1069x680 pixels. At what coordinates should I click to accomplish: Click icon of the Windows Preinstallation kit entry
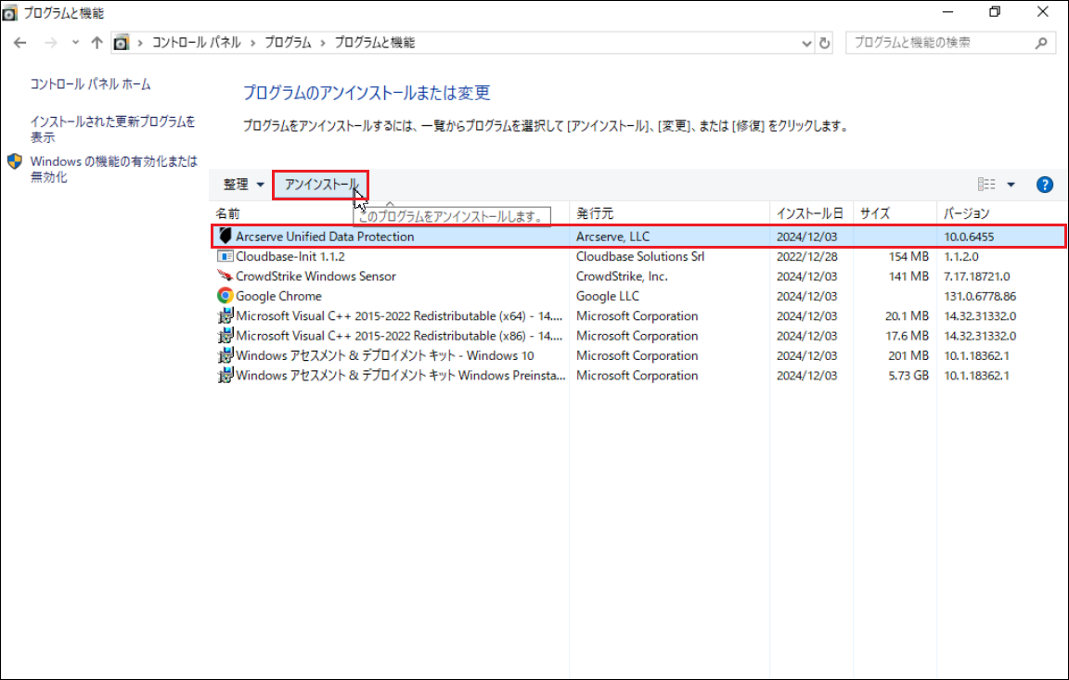point(225,375)
